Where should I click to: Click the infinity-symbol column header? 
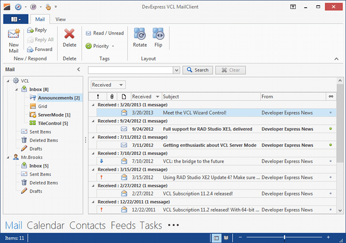point(331,96)
